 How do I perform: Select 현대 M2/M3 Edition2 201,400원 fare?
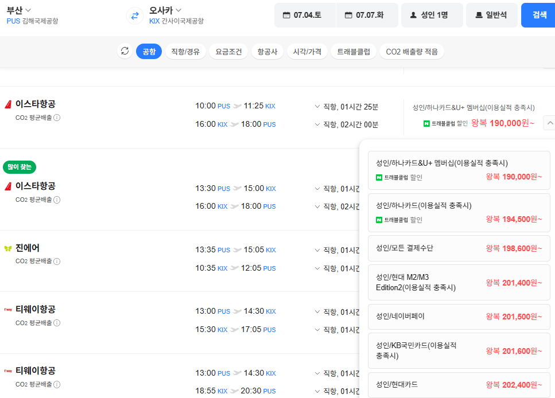(x=459, y=282)
